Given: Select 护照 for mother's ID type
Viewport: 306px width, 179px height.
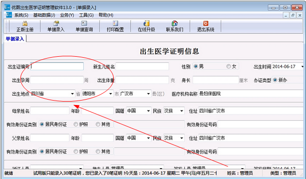Looking at the screenshot, I should pos(76,124).
